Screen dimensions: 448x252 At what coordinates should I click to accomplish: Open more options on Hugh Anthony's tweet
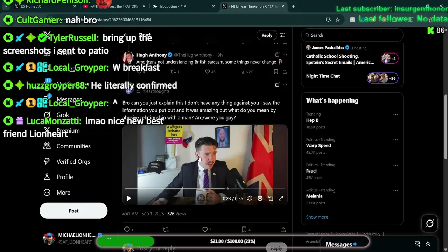pyautogui.click(x=285, y=55)
